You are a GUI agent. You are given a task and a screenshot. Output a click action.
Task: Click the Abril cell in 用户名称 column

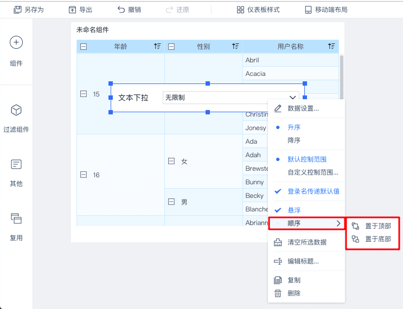[290, 60]
